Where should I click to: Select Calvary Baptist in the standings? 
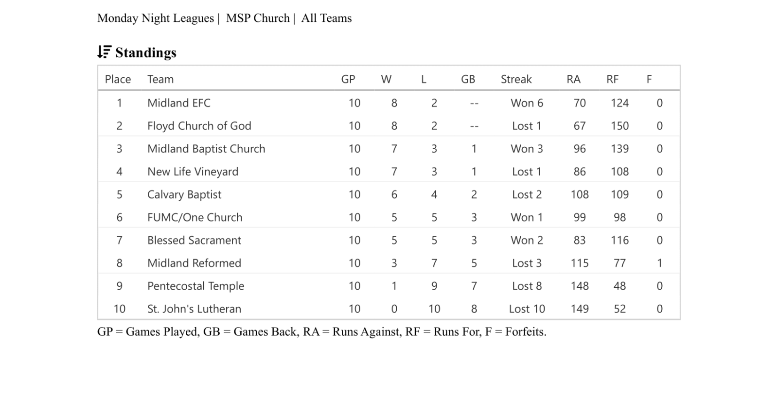[184, 194]
